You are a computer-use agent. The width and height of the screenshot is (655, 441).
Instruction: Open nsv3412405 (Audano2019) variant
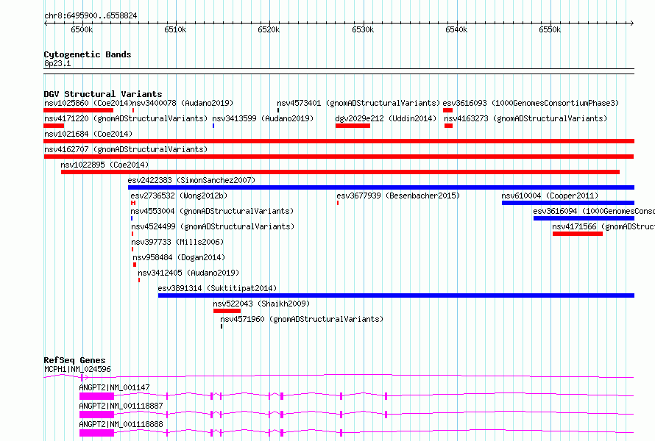click(x=188, y=273)
